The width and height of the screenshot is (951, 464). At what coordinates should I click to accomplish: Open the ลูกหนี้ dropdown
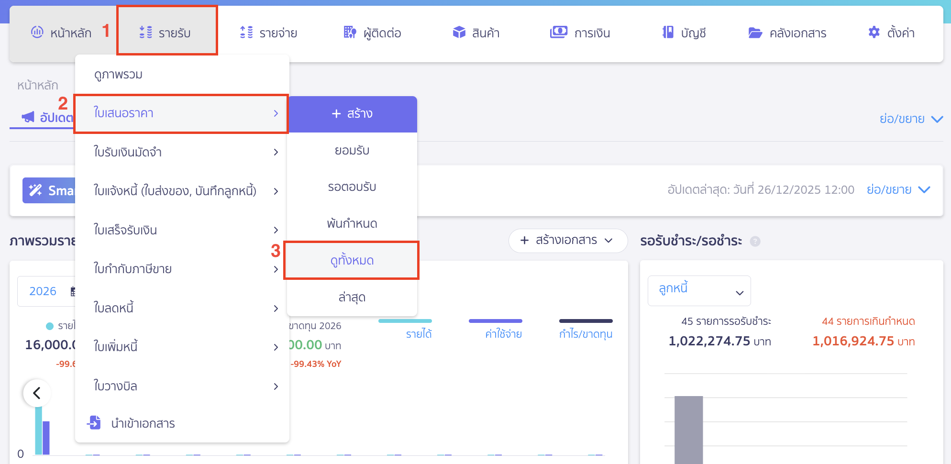[x=699, y=291]
